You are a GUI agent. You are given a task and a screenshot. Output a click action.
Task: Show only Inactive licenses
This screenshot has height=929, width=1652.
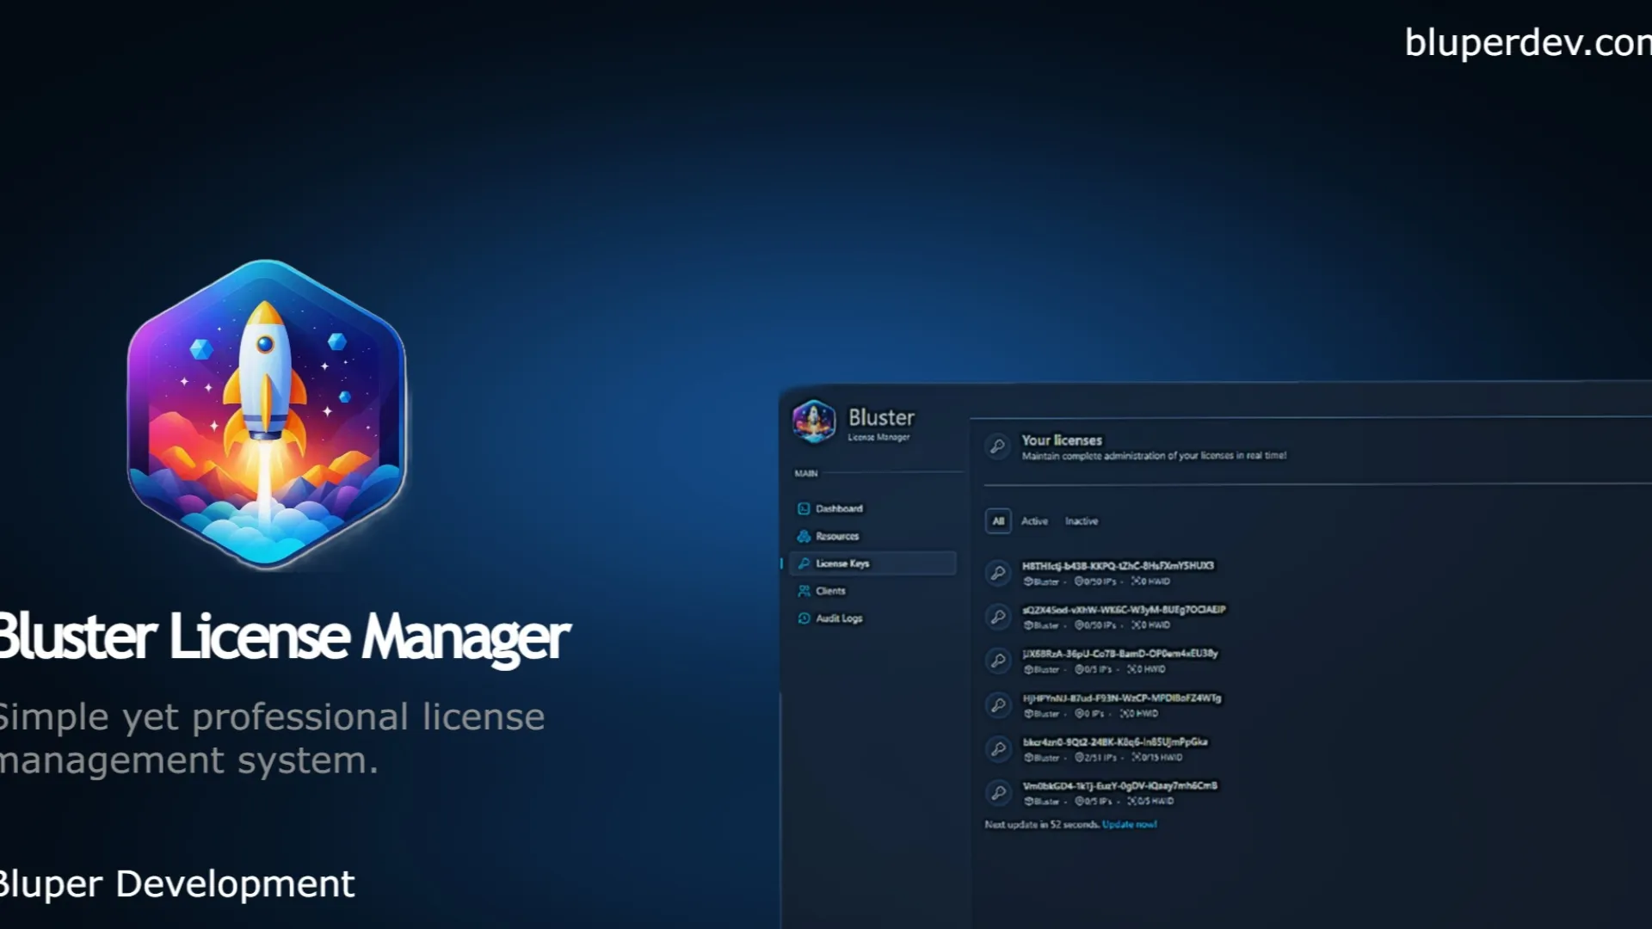(x=1082, y=521)
